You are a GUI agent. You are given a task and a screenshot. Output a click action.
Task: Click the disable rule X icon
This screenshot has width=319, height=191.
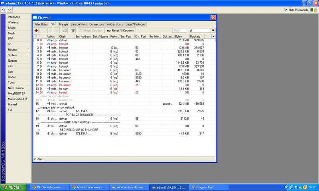pyautogui.click(x=57, y=31)
